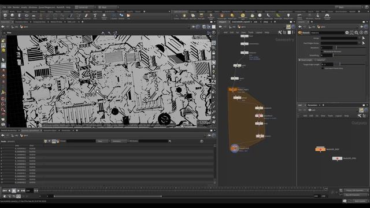Viewport: 370px width, 208px height.
Task: Select the Font shelf tool (T icon)
Action: [95, 16]
